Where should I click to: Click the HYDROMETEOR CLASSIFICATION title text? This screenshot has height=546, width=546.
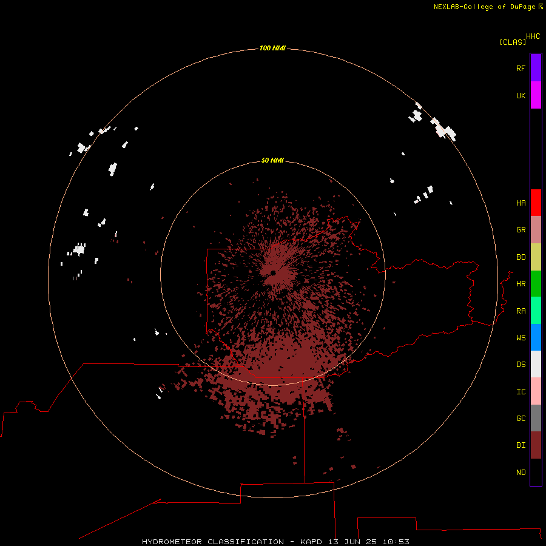point(213,542)
